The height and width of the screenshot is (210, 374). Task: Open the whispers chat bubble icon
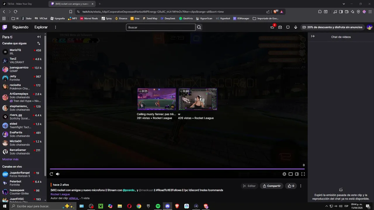click(288, 27)
